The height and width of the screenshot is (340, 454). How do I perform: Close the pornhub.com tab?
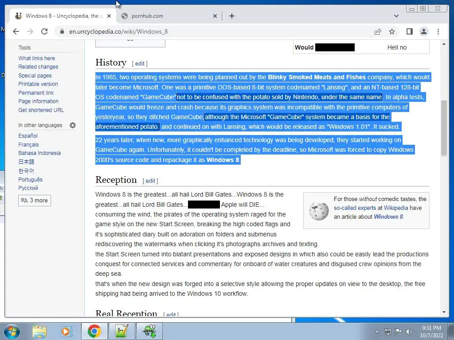(215, 16)
